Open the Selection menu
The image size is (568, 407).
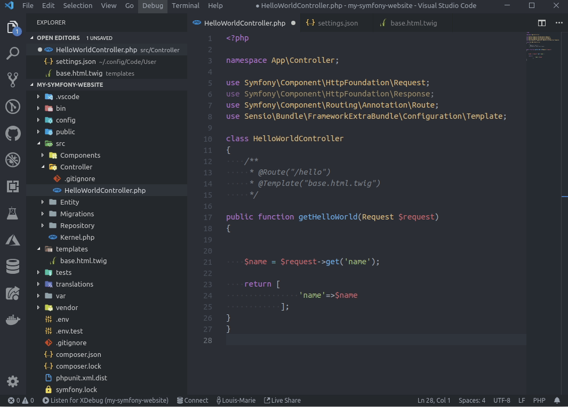click(77, 5)
